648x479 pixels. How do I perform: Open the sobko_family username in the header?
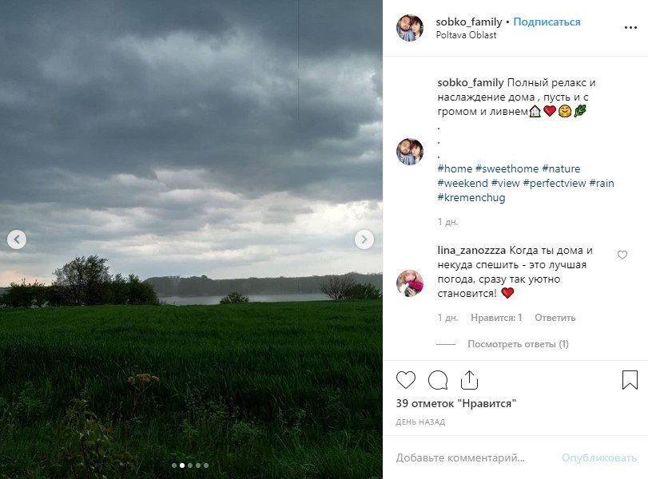point(469,22)
